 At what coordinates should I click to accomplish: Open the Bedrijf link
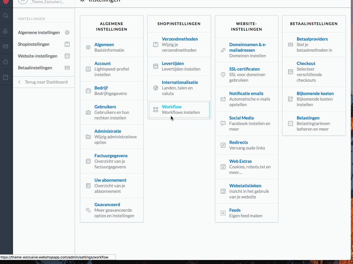click(101, 88)
